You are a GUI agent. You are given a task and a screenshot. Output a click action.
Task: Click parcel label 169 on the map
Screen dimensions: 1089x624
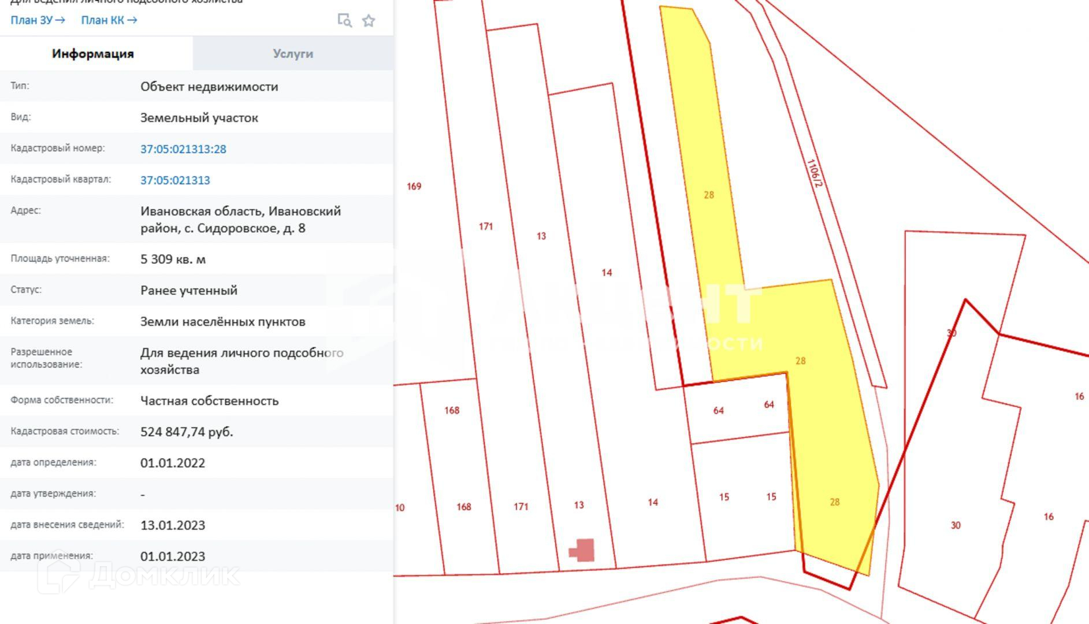(414, 187)
